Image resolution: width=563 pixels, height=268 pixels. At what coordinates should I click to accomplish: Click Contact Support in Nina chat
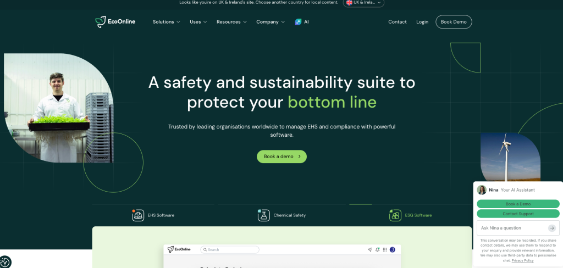click(518, 214)
